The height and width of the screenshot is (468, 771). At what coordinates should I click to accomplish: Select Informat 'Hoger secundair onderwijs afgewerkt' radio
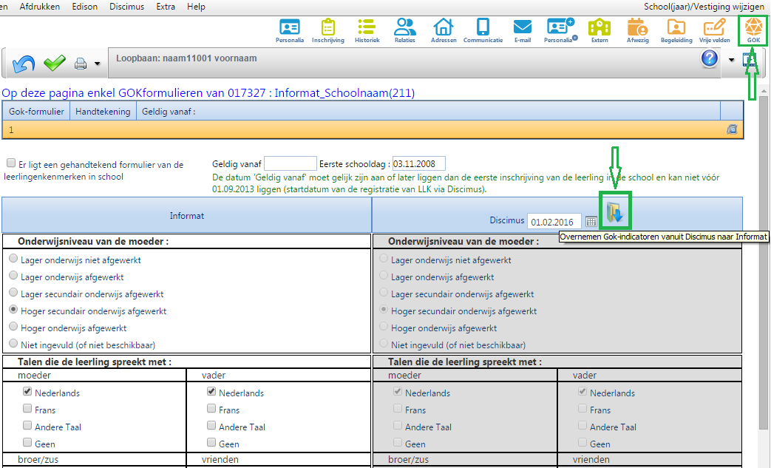tap(13, 309)
